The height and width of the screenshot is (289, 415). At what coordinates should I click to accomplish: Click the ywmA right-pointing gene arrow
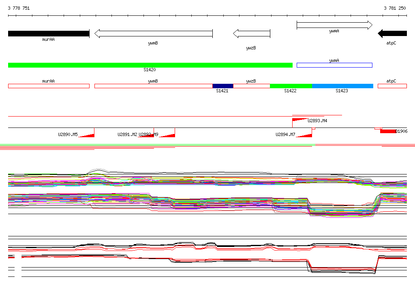click(x=334, y=25)
